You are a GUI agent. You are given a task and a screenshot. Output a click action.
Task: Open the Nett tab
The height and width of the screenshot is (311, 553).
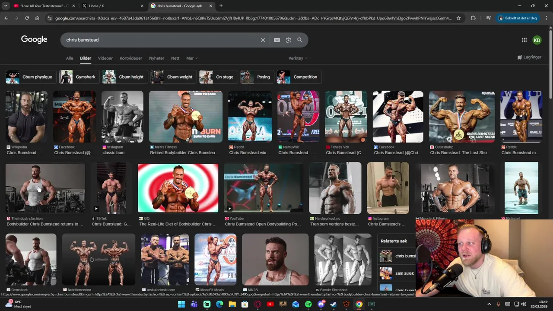[175, 58]
